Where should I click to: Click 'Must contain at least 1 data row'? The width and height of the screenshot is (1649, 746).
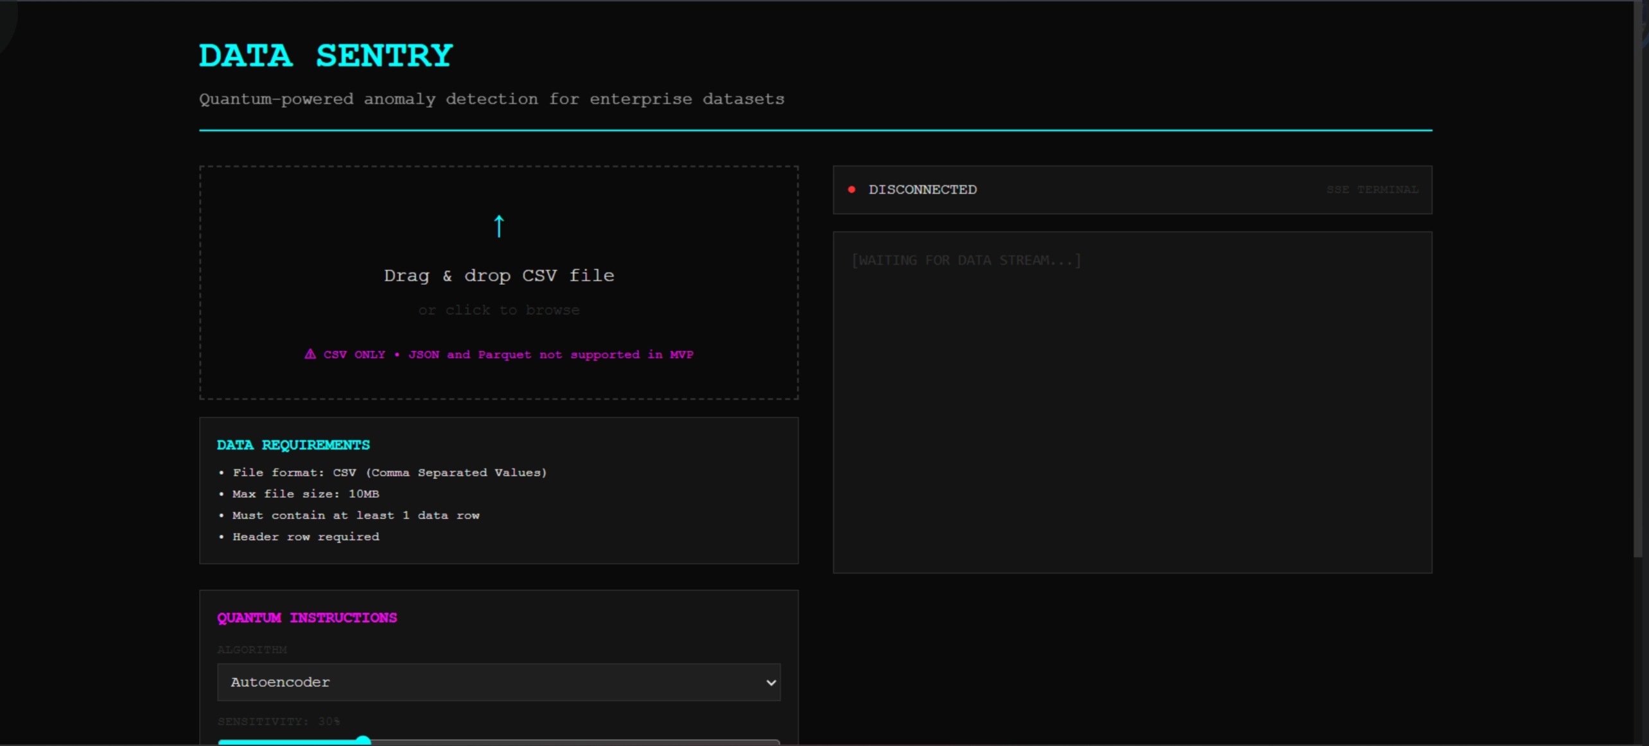pyautogui.click(x=356, y=515)
